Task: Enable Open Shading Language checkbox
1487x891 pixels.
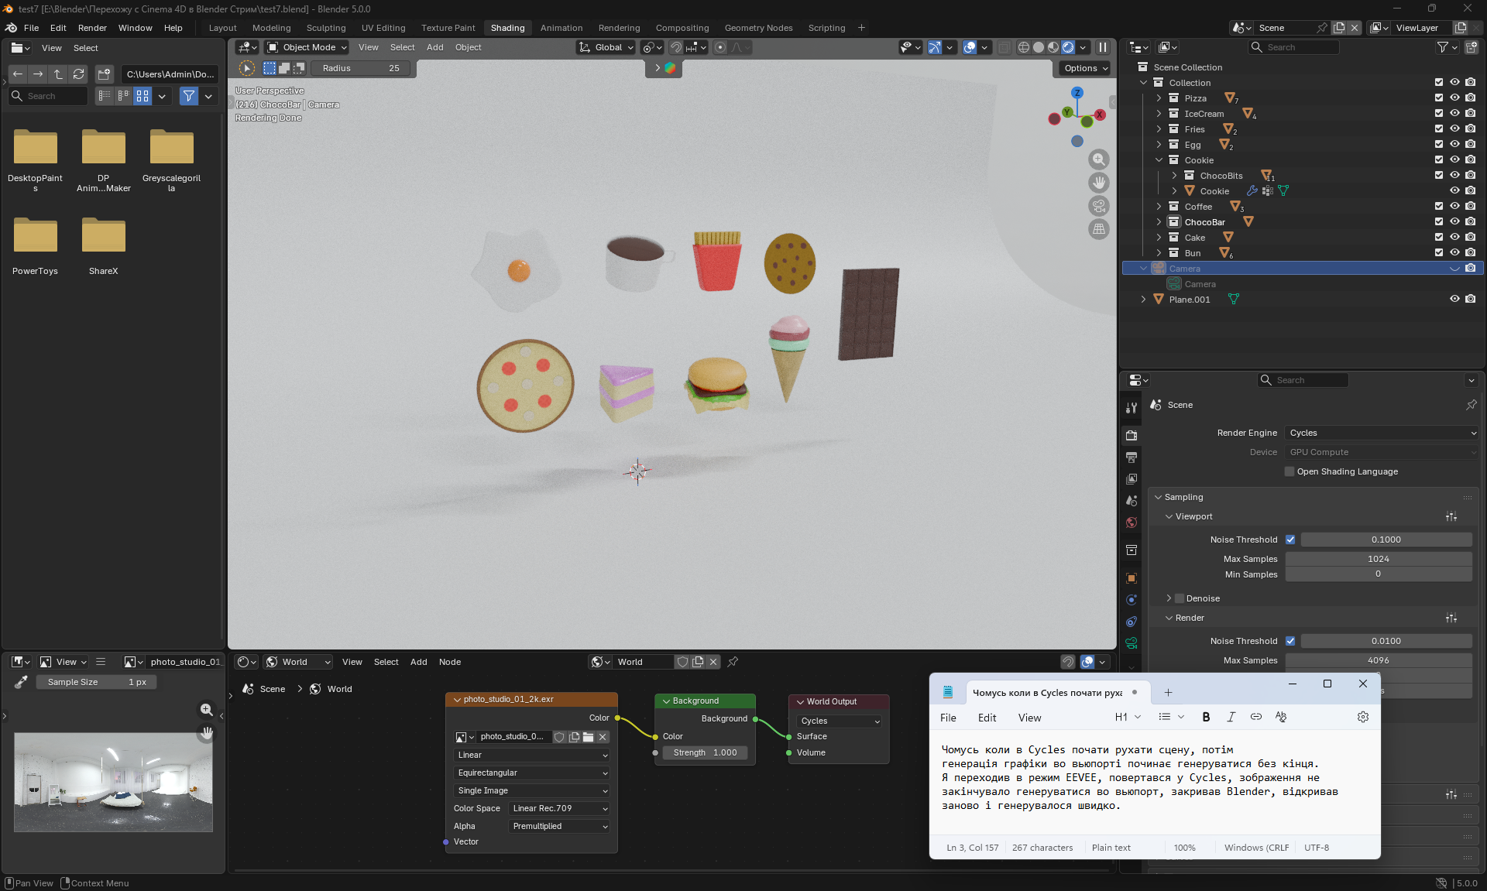Action: pos(1290,471)
